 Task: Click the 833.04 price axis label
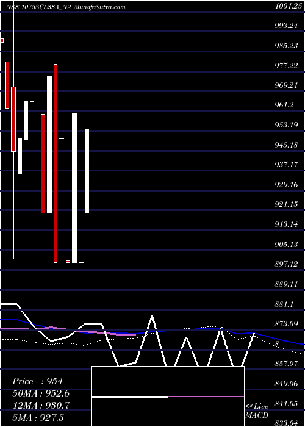click(287, 423)
